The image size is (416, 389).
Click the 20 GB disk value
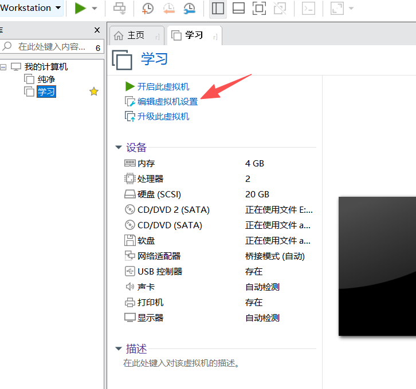(257, 194)
